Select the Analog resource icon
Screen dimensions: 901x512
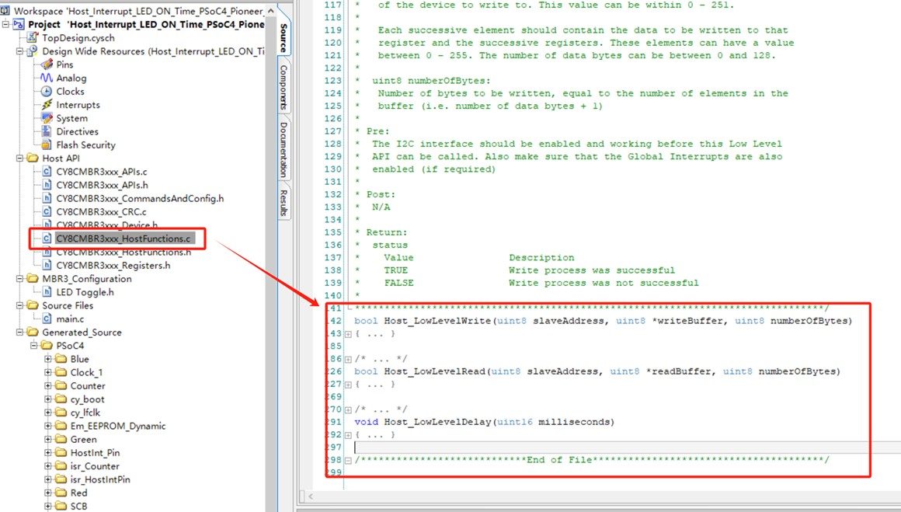pyautogui.click(x=47, y=78)
